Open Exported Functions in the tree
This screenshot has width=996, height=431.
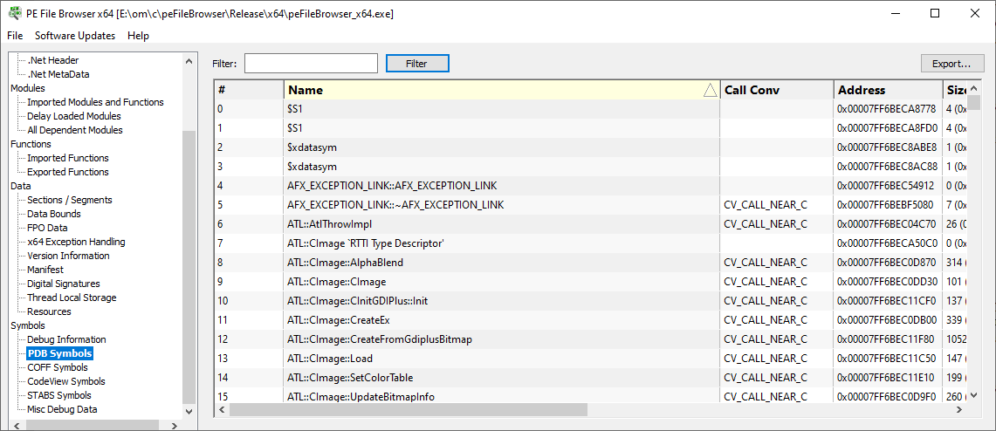[x=68, y=172]
